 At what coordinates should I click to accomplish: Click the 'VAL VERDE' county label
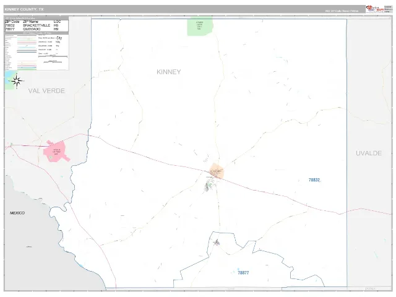(46, 91)
